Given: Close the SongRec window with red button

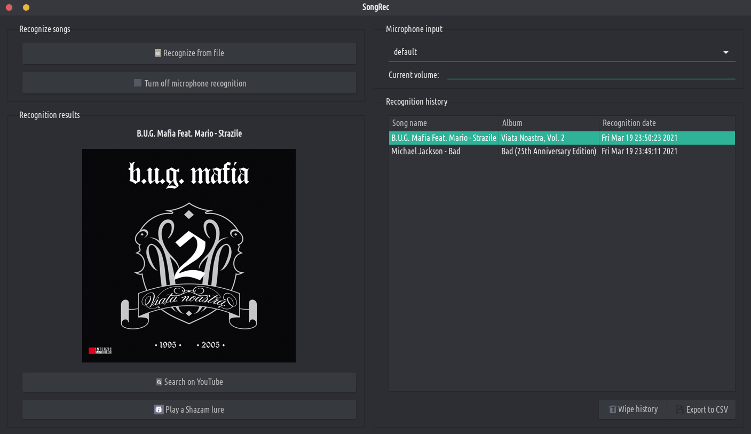Looking at the screenshot, I should pyautogui.click(x=9, y=7).
